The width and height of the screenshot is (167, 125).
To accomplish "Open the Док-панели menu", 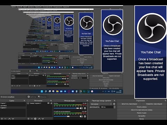I will tap(31, 7).
